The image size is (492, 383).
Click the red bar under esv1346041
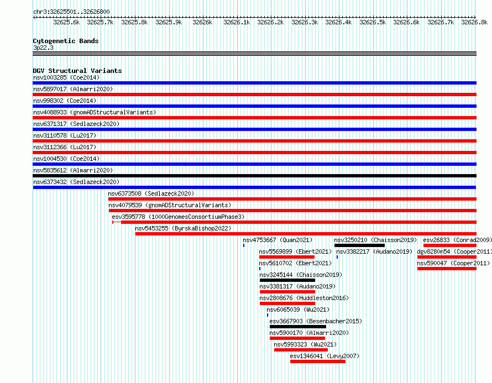point(318,361)
